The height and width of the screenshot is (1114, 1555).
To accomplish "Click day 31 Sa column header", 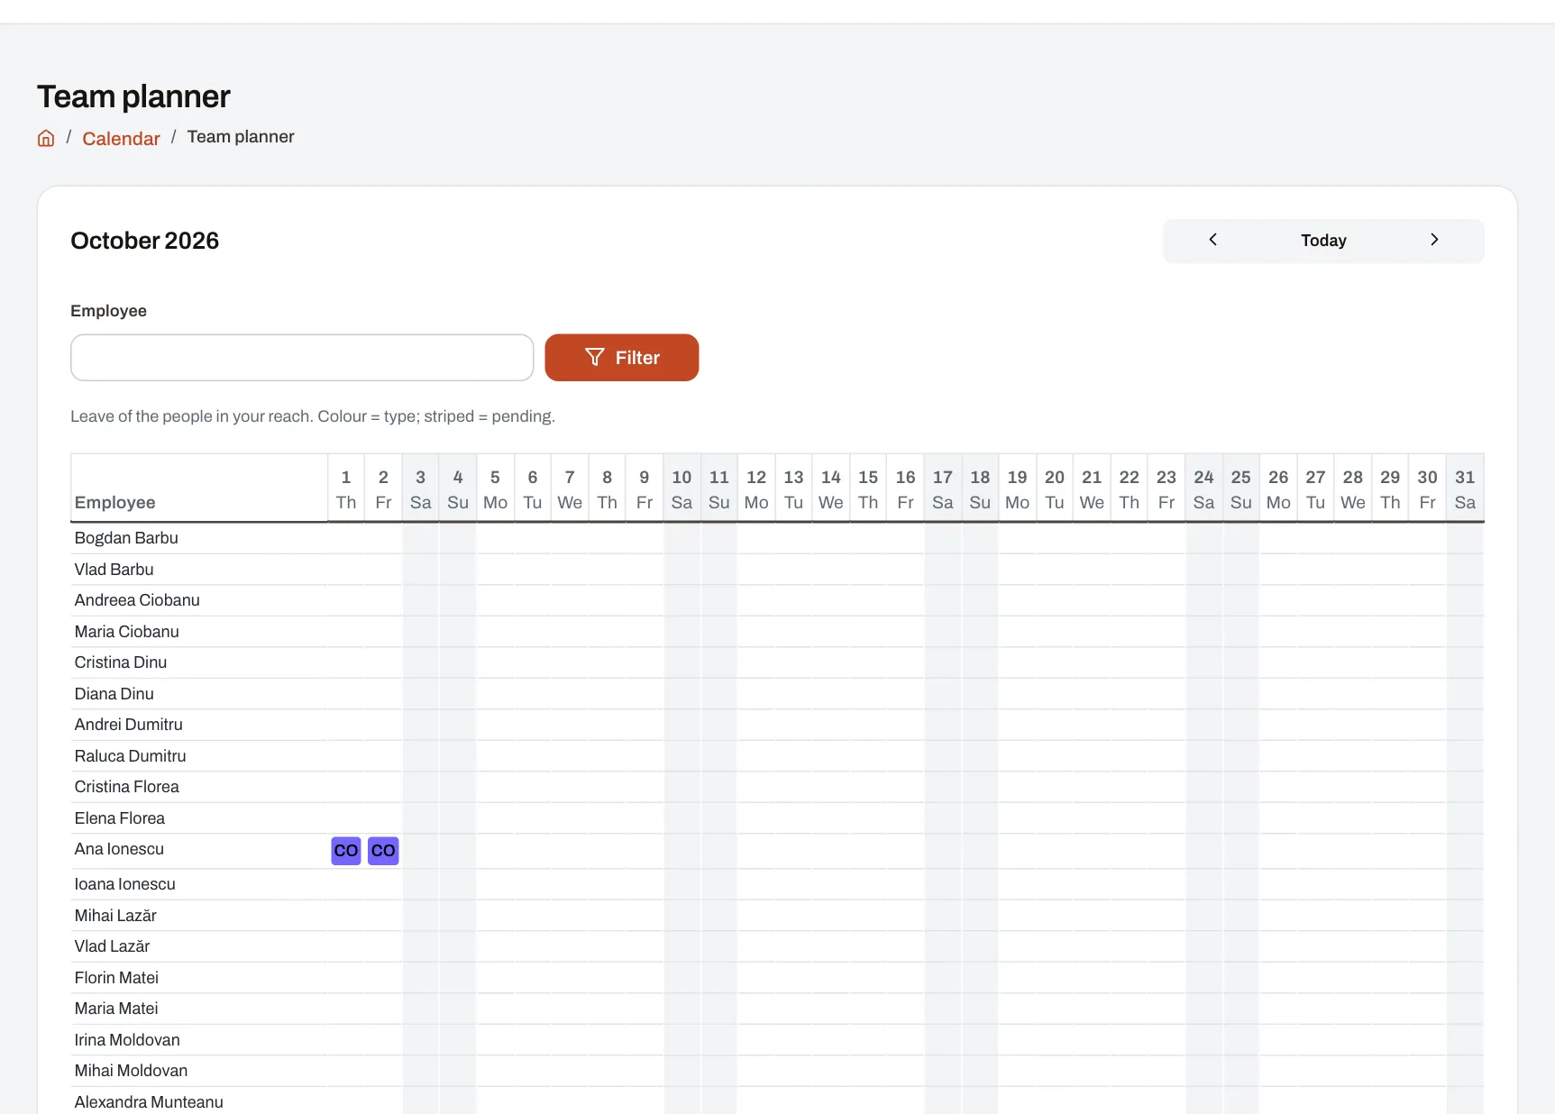I will 1465,489.
